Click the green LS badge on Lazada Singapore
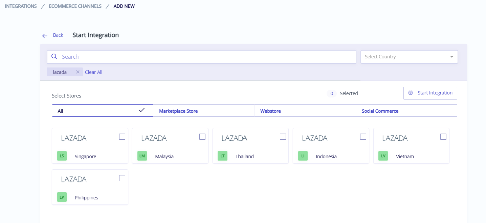The height and width of the screenshot is (223, 486). point(62,156)
